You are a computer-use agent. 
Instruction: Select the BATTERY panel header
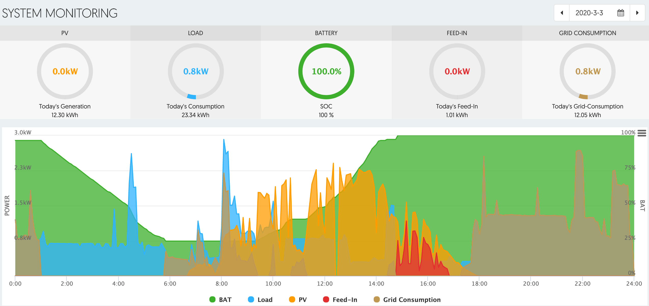tap(326, 33)
